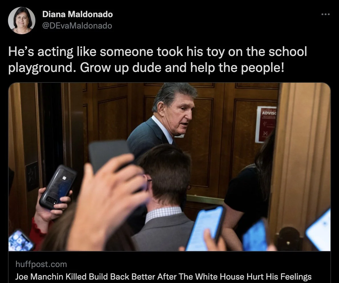This screenshot has height=283, width=339.
Task: Open the three-dot more options menu
Action: [325, 14]
